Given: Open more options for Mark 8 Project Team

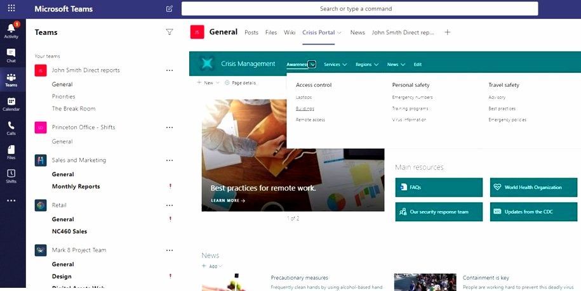Looking at the screenshot, I should [170, 250].
